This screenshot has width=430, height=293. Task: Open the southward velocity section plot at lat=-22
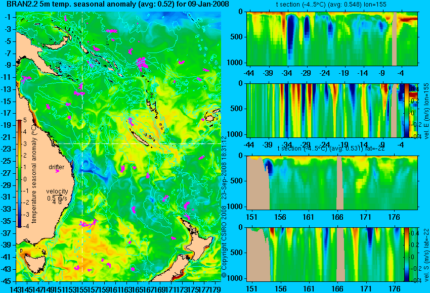[325, 255]
